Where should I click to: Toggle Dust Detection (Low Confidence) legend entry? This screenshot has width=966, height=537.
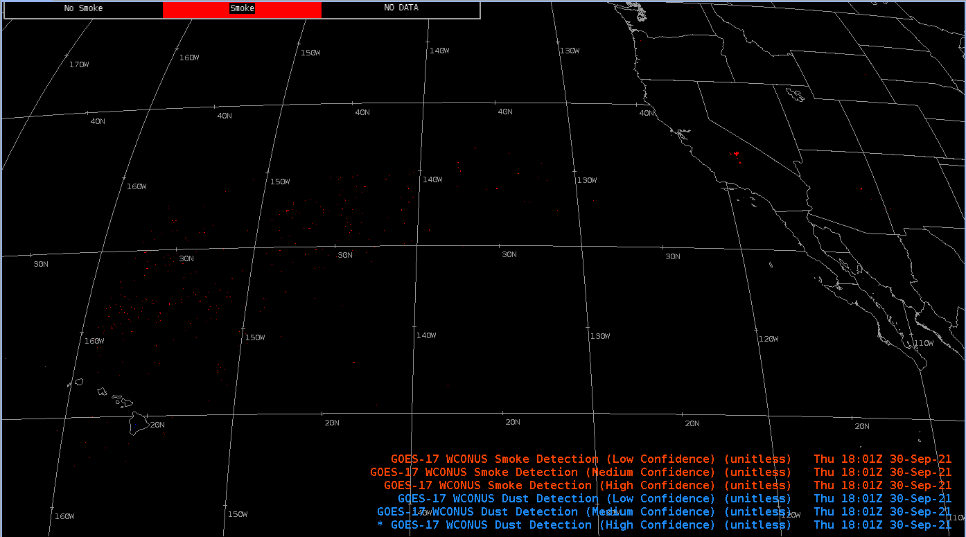[x=674, y=499]
